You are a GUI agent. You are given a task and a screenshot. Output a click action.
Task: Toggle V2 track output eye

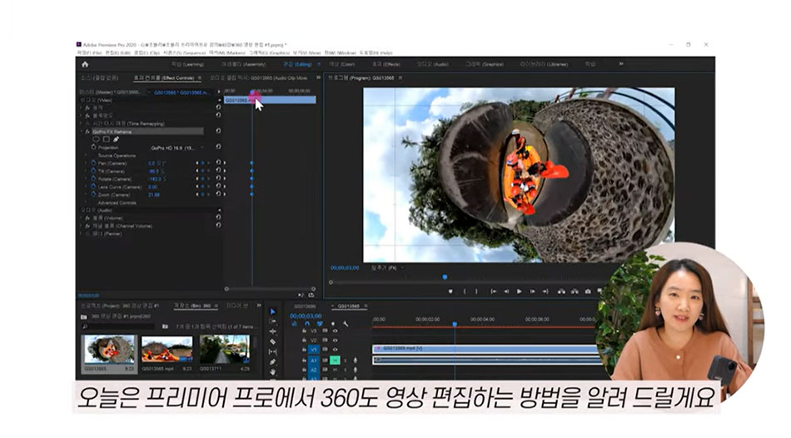coord(335,340)
